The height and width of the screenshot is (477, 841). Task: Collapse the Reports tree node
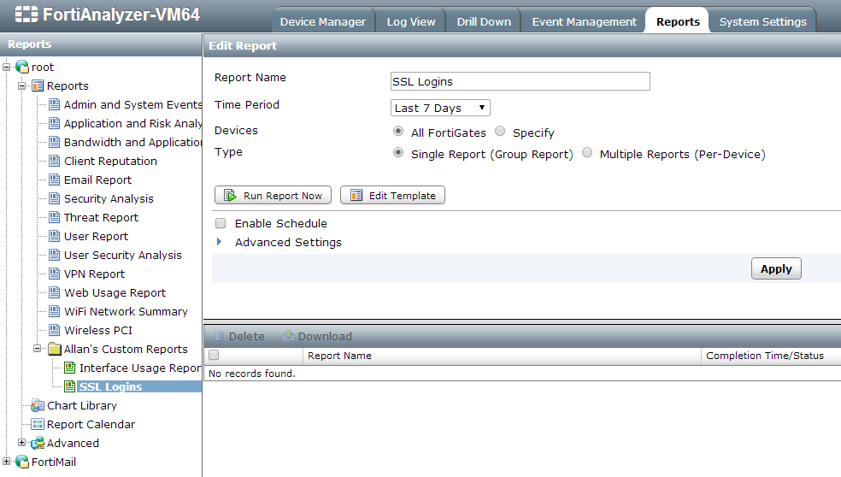pos(22,85)
